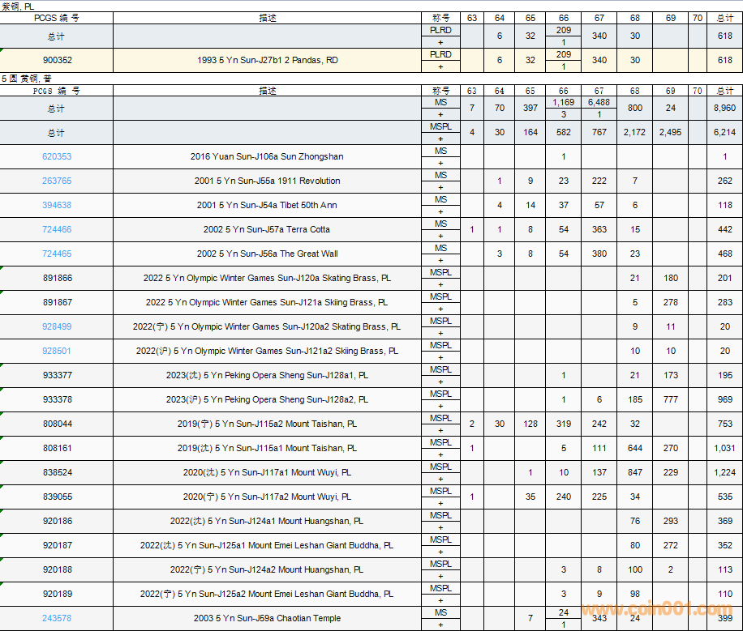
Task: Select the PCGS number 933378 cell
Action: click(57, 400)
